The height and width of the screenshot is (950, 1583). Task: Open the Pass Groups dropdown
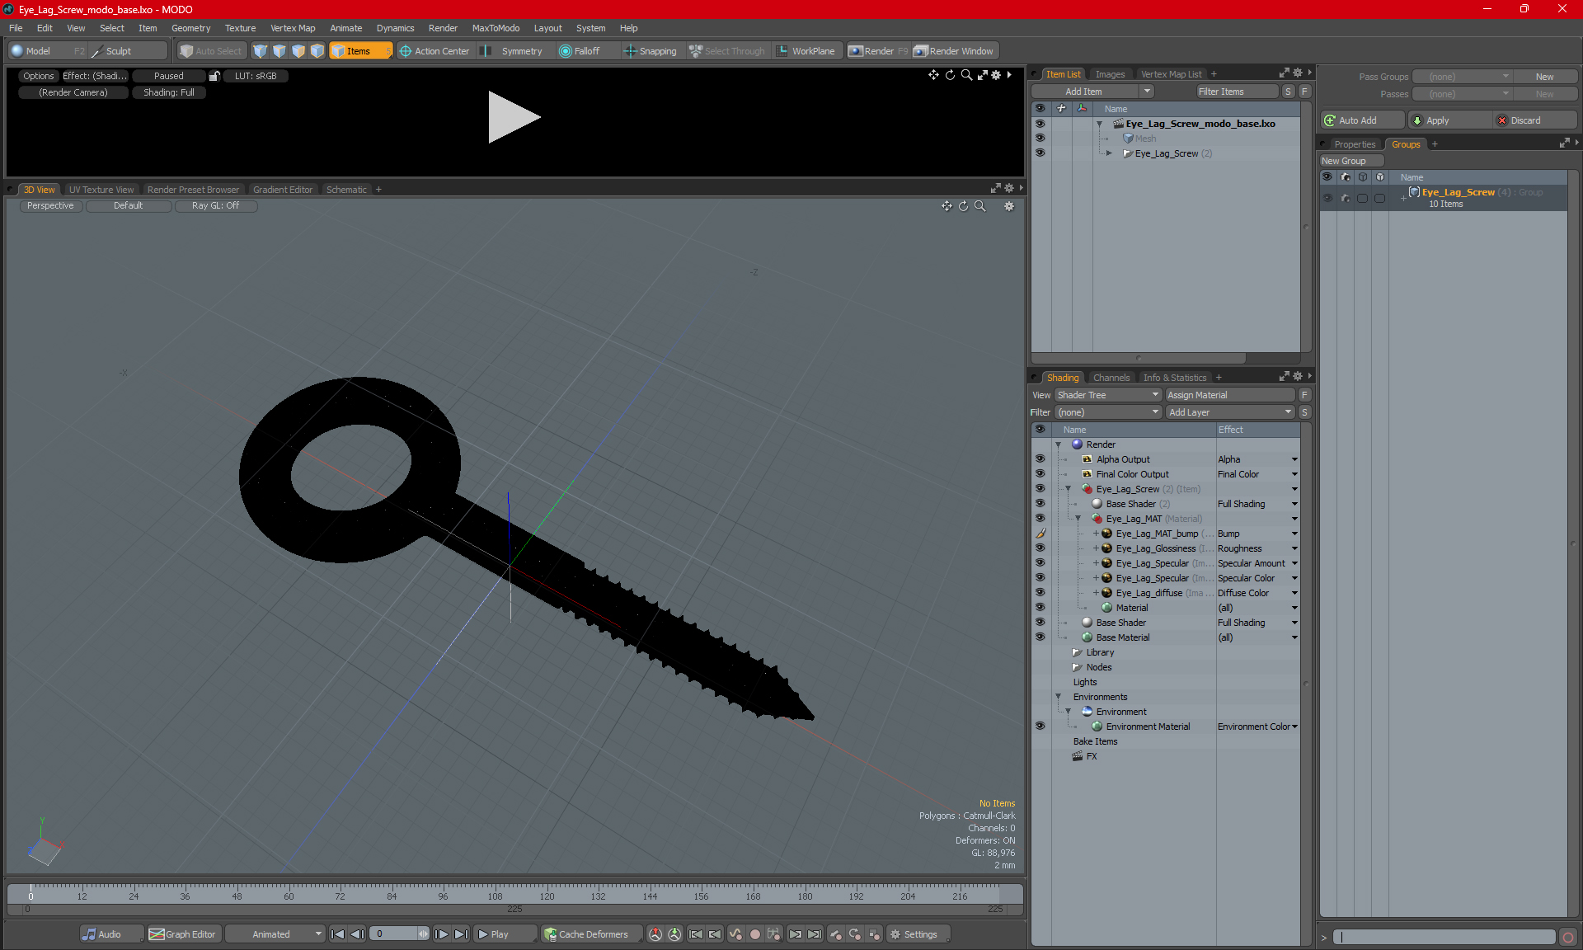pos(1462,77)
